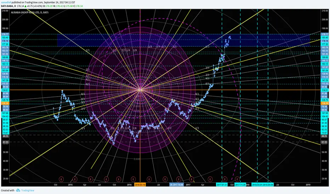Click the orange 2016-03-10 date label
This screenshot has width=330, height=194.
pos(140,185)
